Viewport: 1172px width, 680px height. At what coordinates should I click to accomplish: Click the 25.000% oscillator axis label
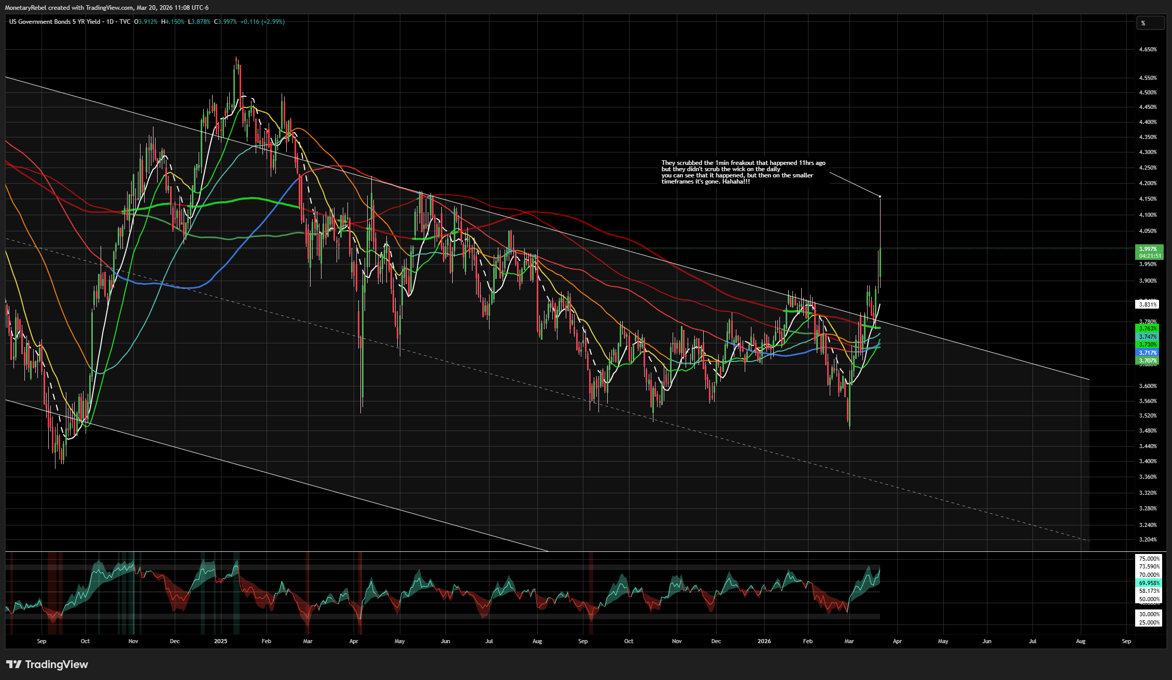1149,622
